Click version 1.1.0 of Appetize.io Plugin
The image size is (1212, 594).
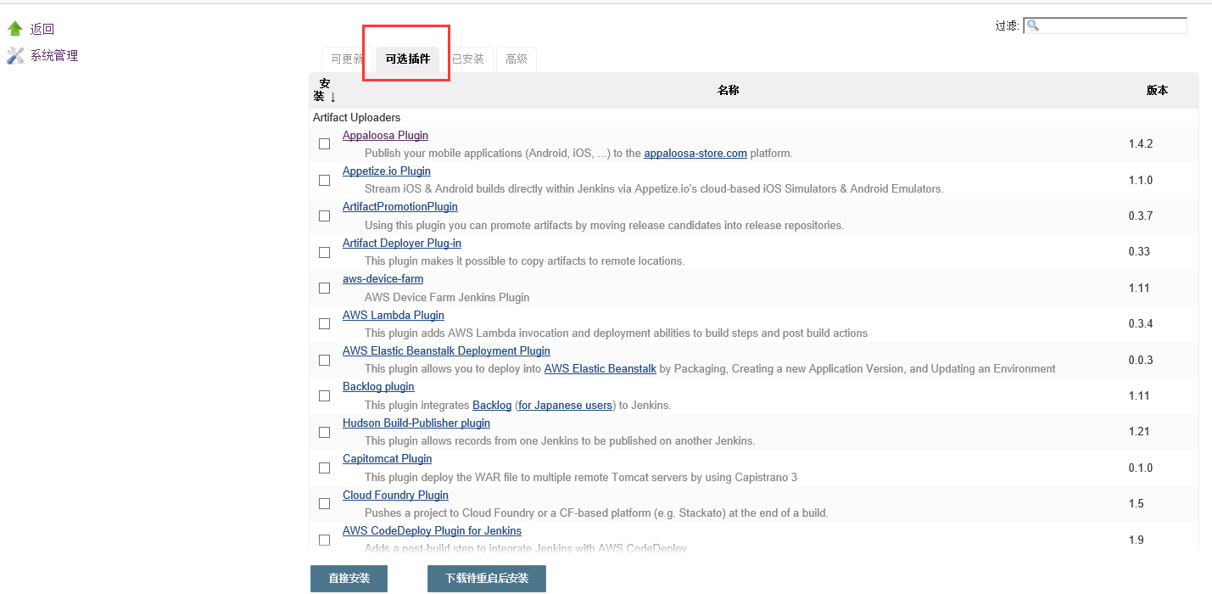1141,180
